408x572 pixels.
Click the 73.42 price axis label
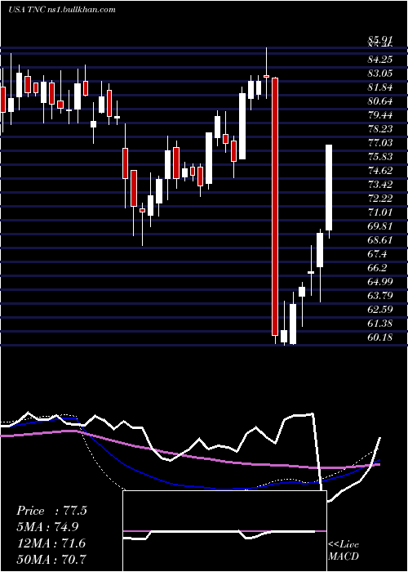click(380, 184)
